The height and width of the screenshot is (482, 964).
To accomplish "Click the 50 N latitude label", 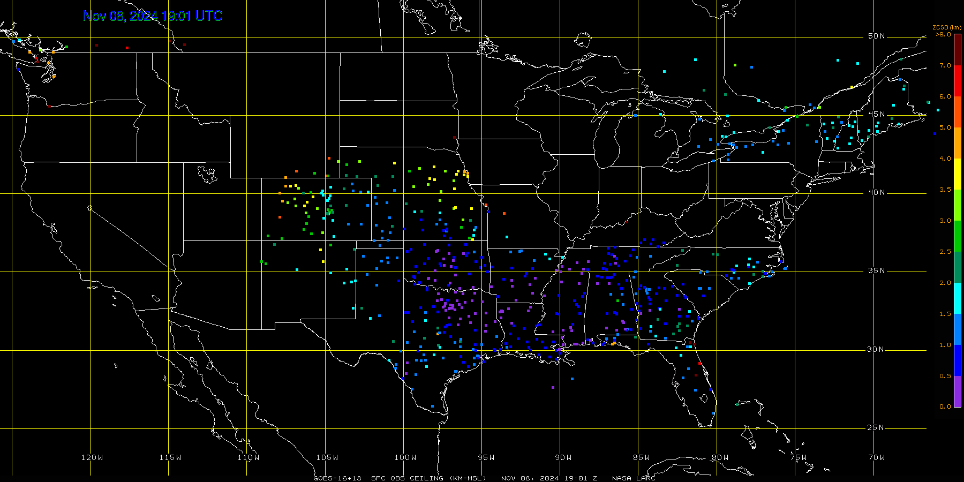I will pyautogui.click(x=876, y=36).
